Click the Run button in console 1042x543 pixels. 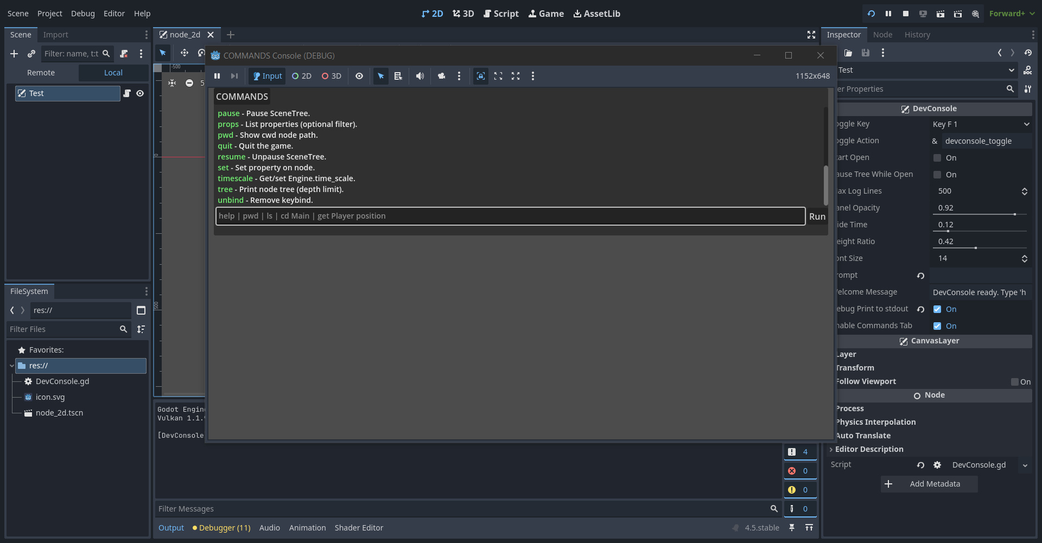click(817, 216)
